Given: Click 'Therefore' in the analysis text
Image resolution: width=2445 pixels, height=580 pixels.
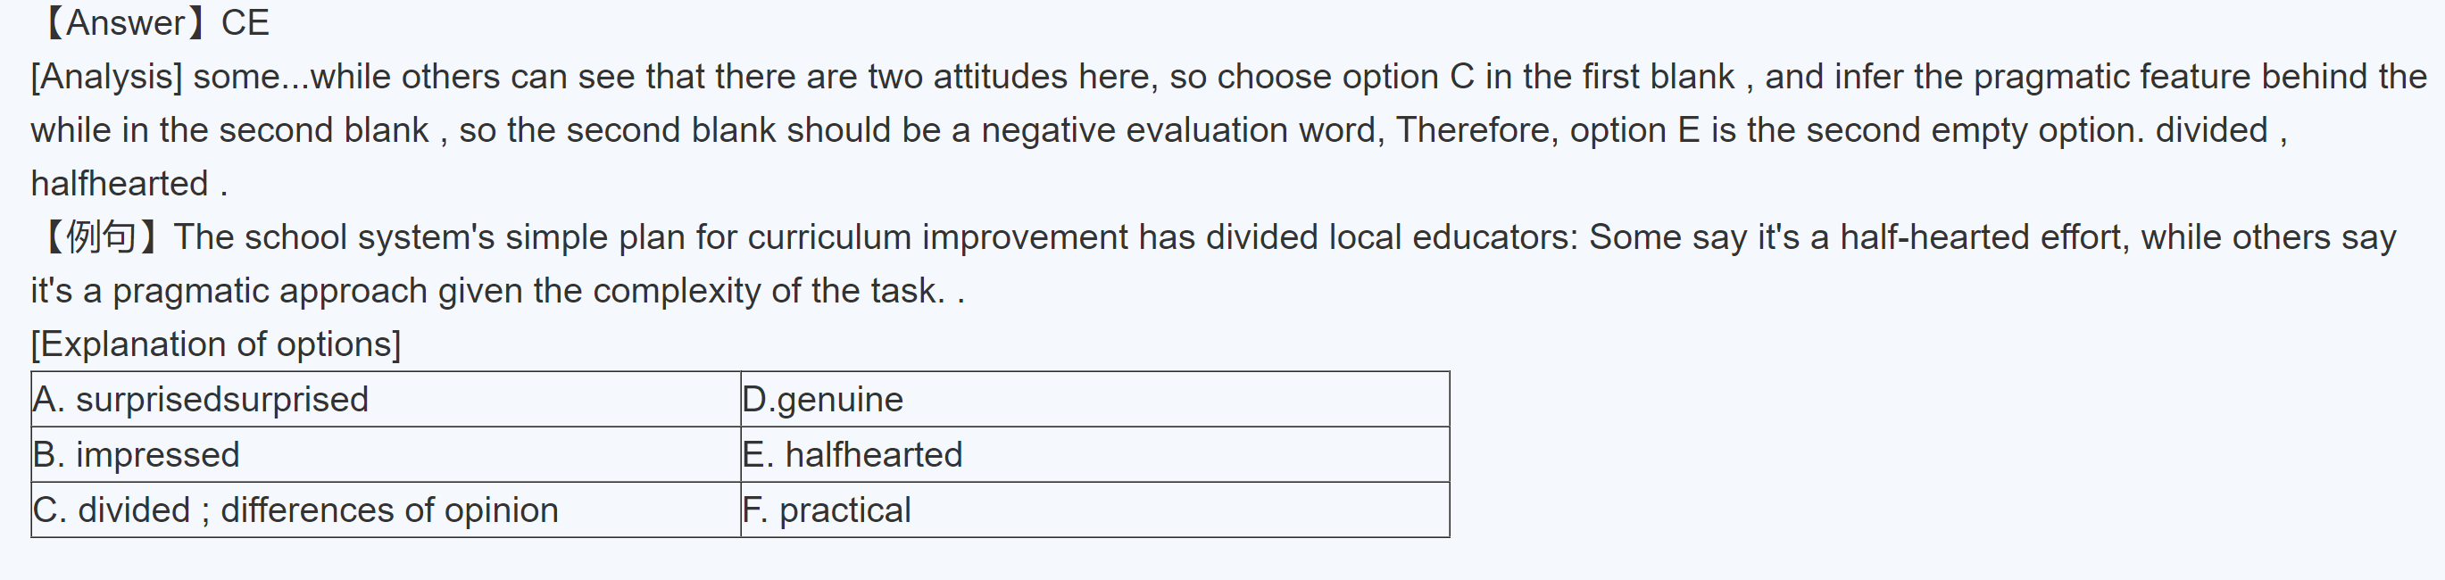Looking at the screenshot, I should pyautogui.click(x=1475, y=131).
